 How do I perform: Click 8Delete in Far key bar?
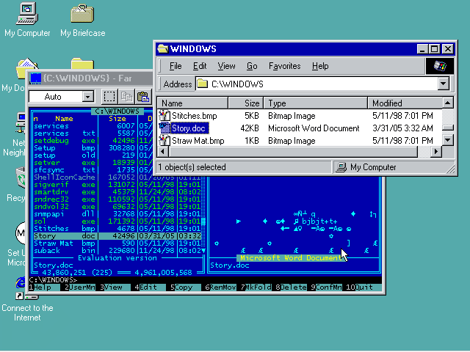click(x=291, y=287)
